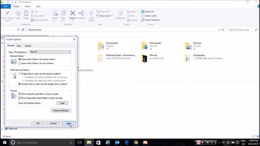Open the File menu
The width and height of the screenshot is (260, 146).
tap(5, 6)
